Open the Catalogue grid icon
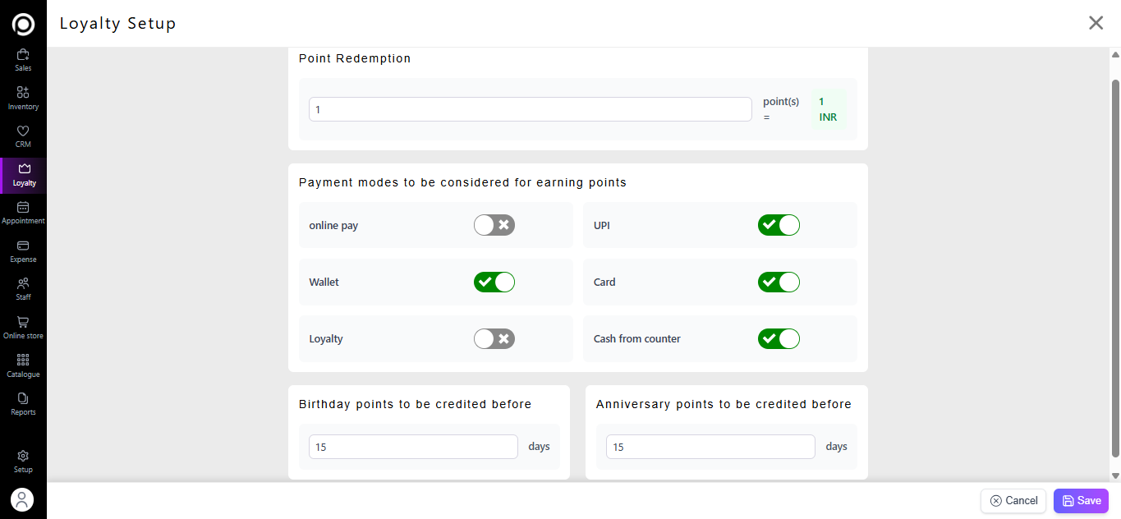This screenshot has height=519, width=1121. [x=23, y=361]
